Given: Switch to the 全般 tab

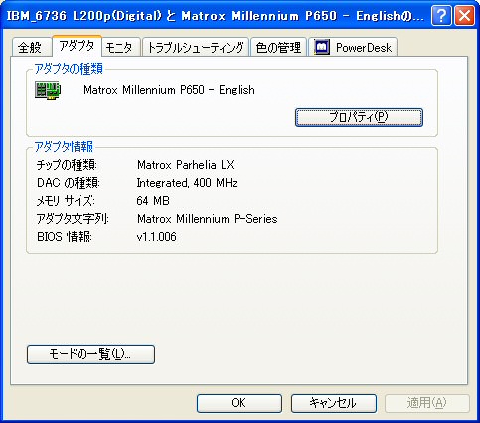Looking at the screenshot, I should (32, 47).
